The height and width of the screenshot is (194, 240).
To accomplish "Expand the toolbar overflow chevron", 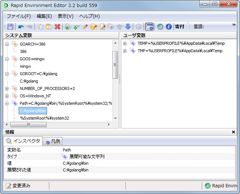I will [234, 24].
